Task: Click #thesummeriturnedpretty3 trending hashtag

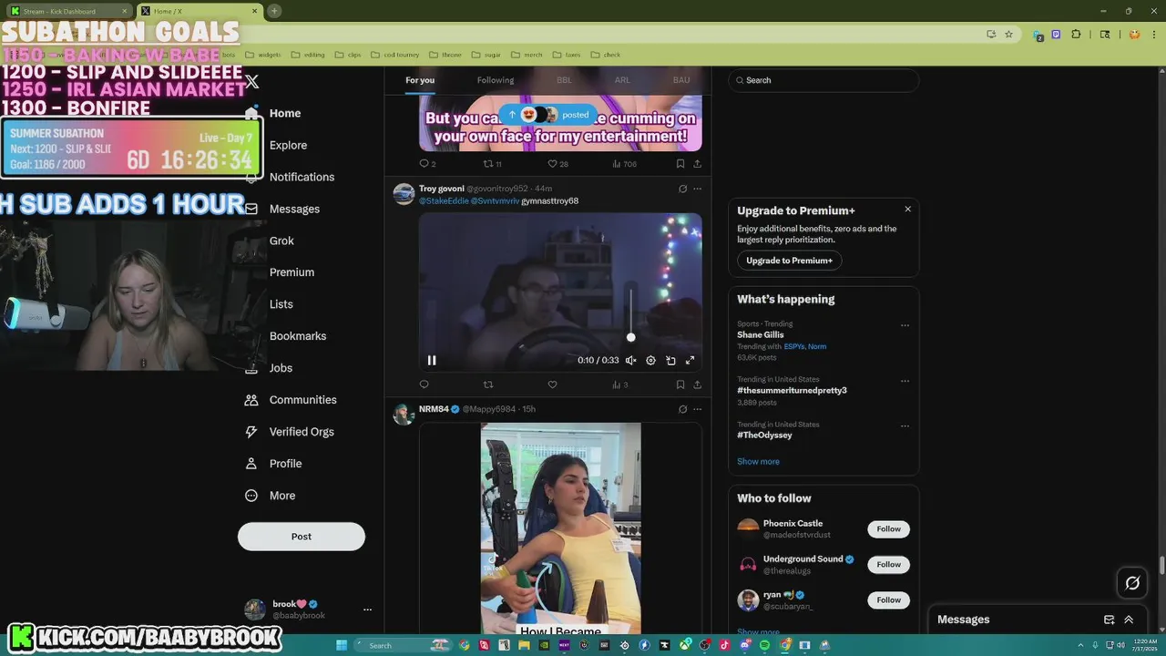Action: click(792, 391)
